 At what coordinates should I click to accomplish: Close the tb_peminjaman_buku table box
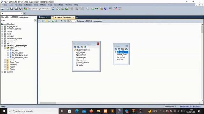pyautogui.click(x=98, y=44)
